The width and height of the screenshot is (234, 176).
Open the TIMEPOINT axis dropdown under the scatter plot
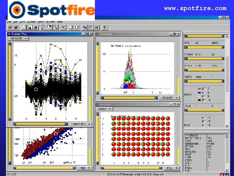click(81, 124)
